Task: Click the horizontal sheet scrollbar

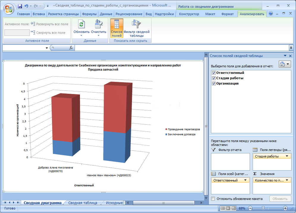Action: coord(163,203)
